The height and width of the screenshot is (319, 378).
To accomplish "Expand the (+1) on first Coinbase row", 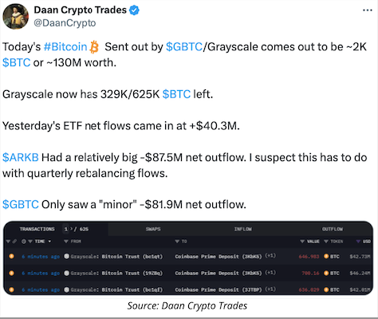I will (x=270, y=256).
